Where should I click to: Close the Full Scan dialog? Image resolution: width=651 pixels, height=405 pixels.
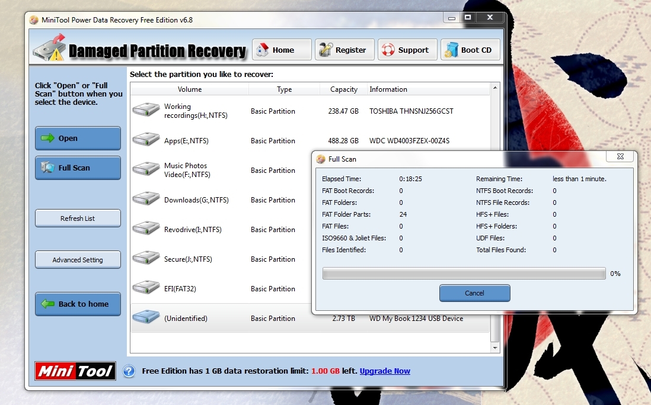(620, 156)
